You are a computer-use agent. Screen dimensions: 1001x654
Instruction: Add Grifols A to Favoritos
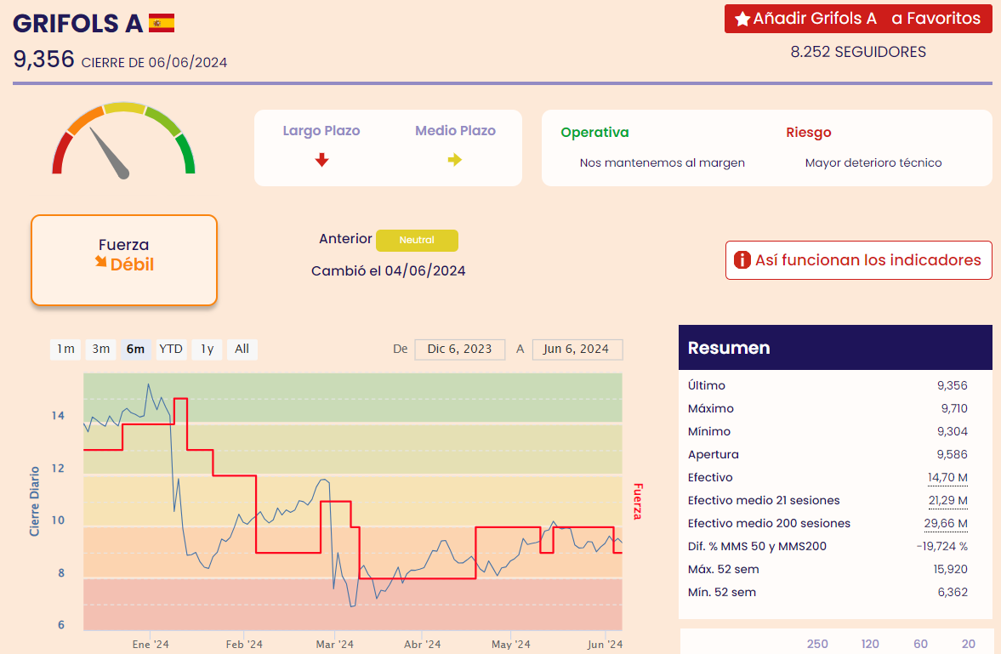tap(858, 19)
